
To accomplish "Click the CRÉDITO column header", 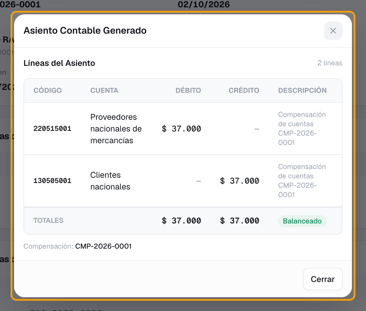I will pos(244,90).
